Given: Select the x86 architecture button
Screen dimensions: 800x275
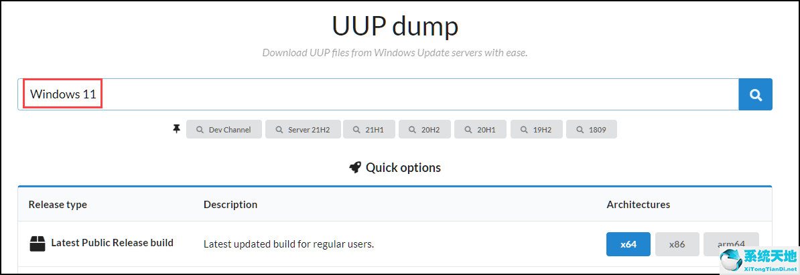Looking at the screenshot, I should tap(677, 244).
